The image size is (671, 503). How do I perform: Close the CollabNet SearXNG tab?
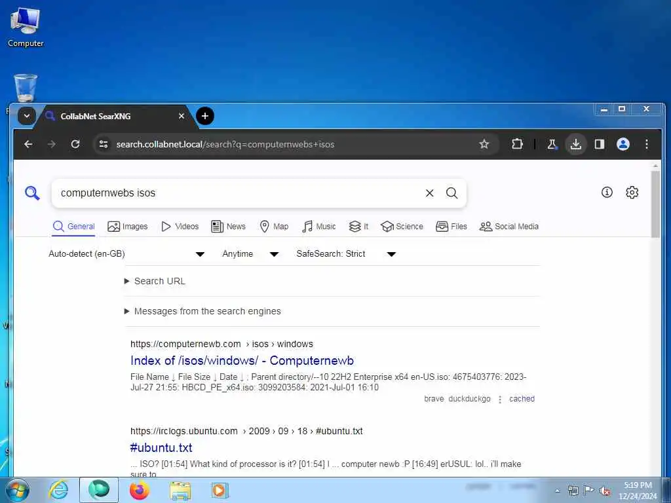point(182,116)
